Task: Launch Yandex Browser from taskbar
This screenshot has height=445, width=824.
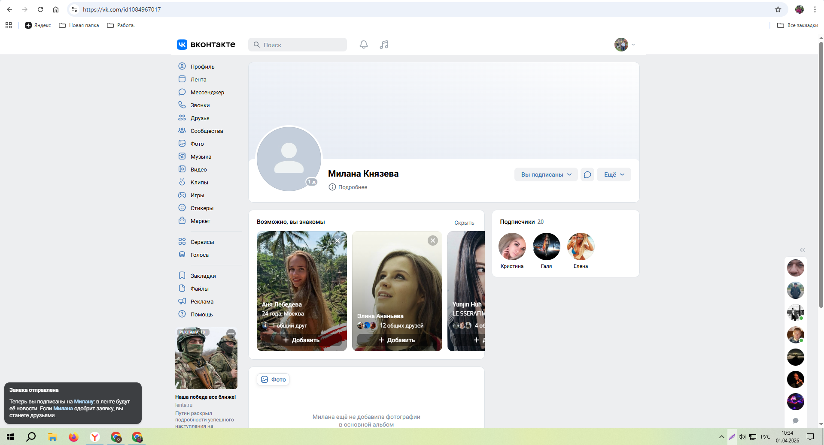Action: (95, 437)
